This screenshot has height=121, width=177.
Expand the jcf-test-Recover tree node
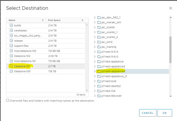(x=95, y=96)
